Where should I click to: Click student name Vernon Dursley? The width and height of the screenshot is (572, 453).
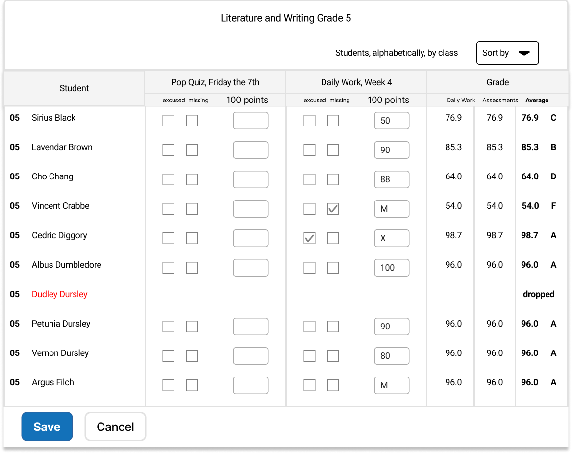60,353
